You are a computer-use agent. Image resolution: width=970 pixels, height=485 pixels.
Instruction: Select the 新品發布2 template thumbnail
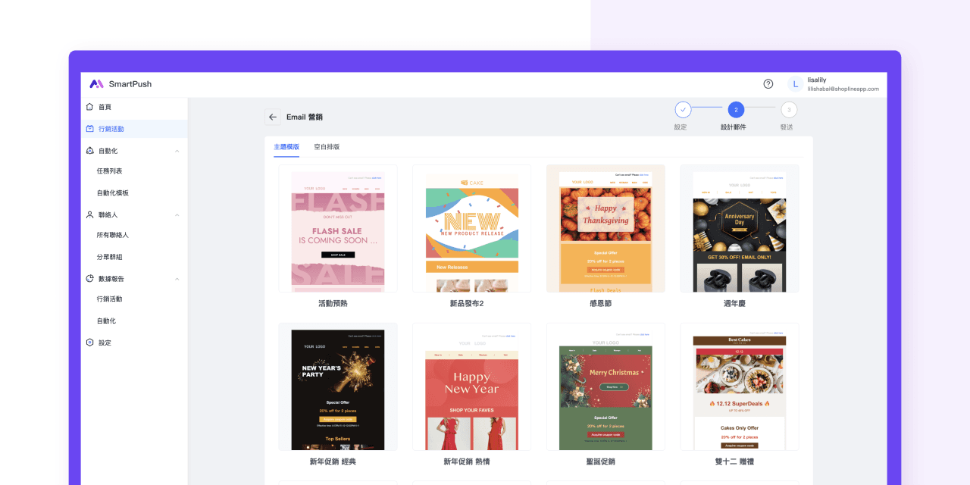point(471,228)
